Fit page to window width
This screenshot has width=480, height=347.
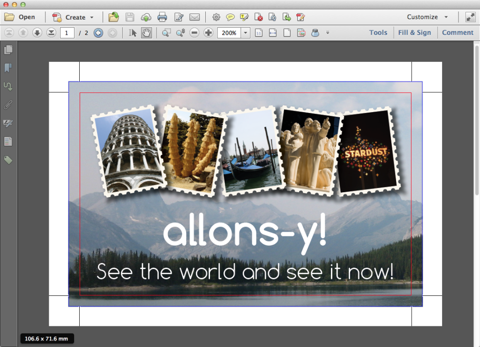point(273,33)
